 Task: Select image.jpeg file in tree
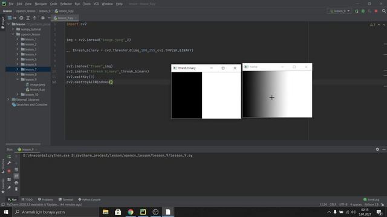coord(36,84)
